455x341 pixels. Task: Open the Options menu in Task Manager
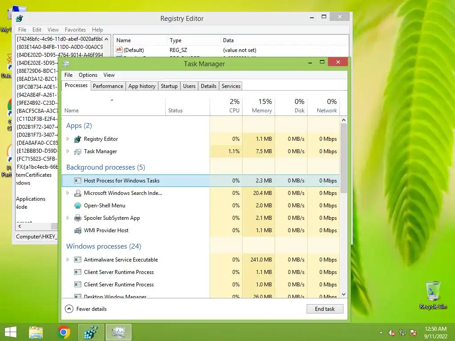pyautogui.click(x=88, y=75)
